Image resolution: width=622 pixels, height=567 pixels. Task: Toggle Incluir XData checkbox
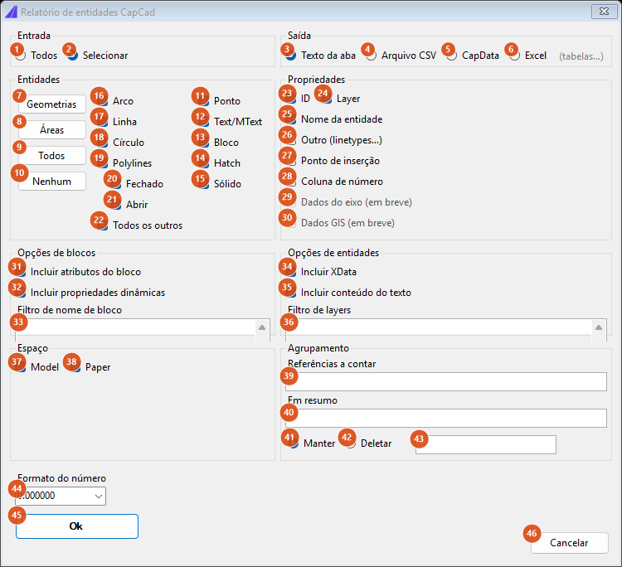(291, 272)
